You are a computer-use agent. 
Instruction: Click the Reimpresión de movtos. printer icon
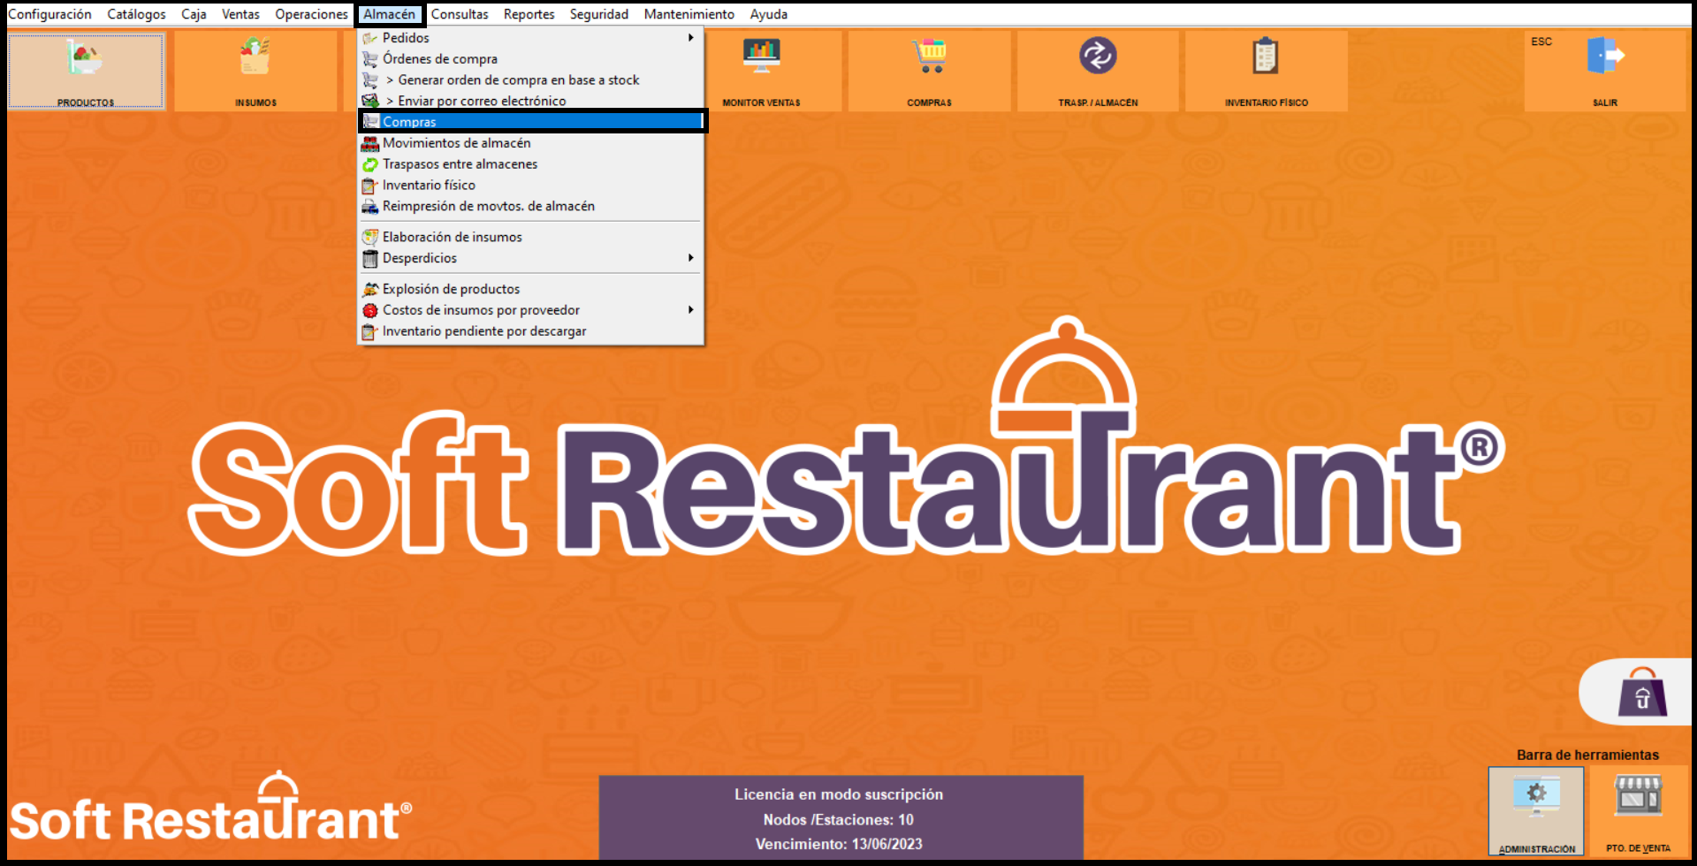(x=370, y=207)
